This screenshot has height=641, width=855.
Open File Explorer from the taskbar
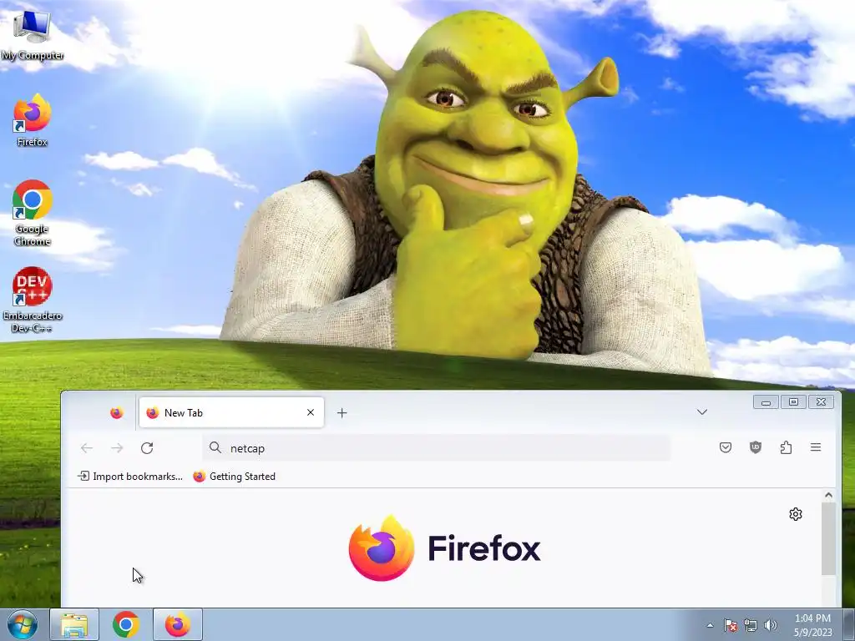(74, 624)
